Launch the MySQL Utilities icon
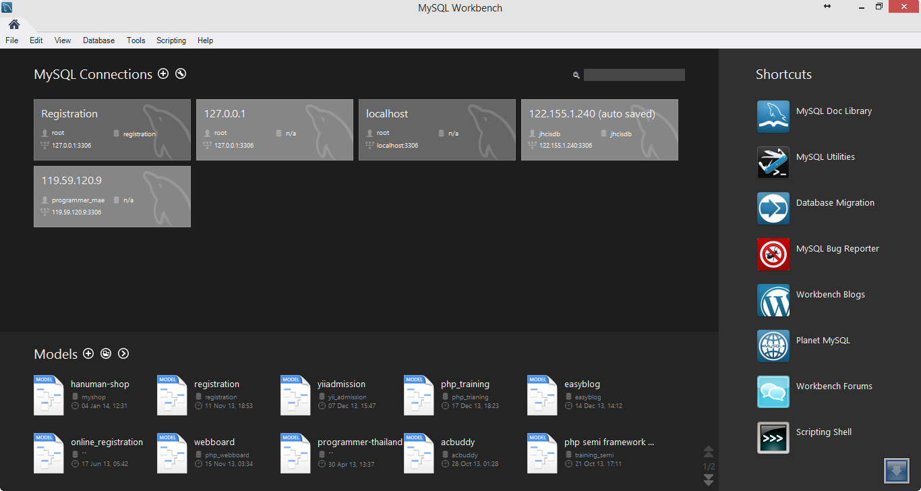The height and width of the screenshot is (491, 921). coord(773,163)
